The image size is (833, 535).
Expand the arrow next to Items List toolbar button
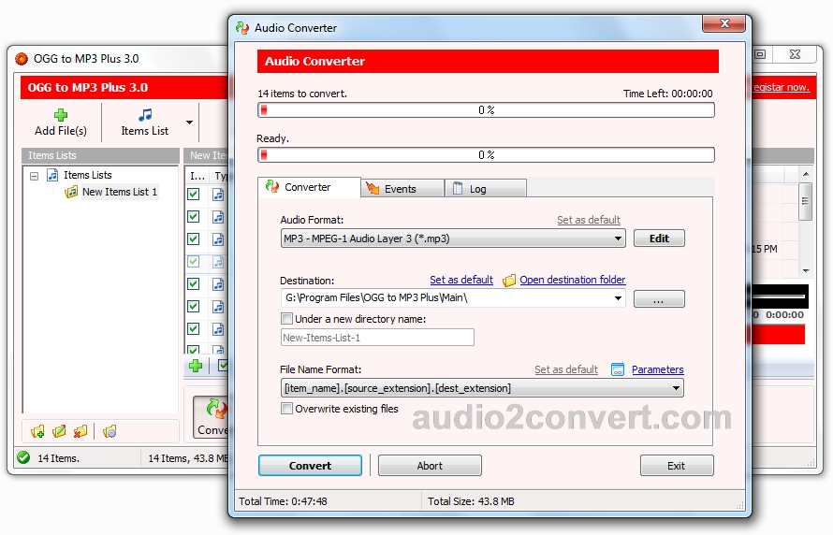[x=190, y=123]
